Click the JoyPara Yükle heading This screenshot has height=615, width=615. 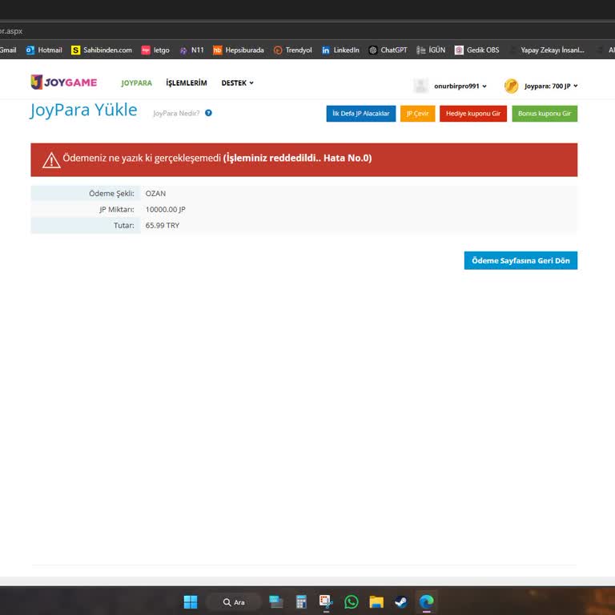[x=83, y=110]
